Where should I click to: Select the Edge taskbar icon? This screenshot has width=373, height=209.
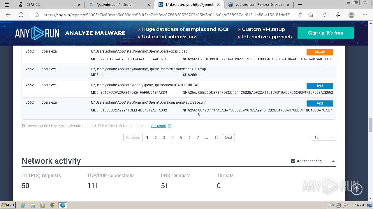click(63, 205)
